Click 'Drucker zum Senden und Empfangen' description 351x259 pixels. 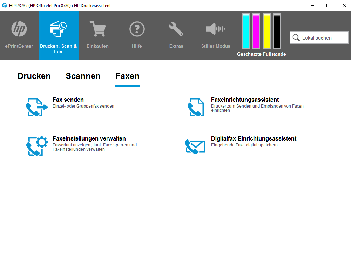coord(257,108)
